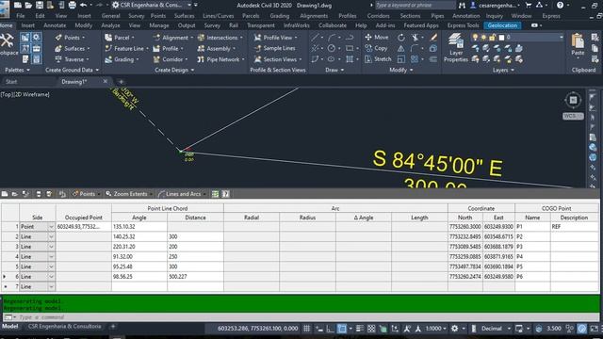The width and height of the screenshot is (603, 339).
Task: Click the Angle cell 98.56.25
Action: click(139, 276)
